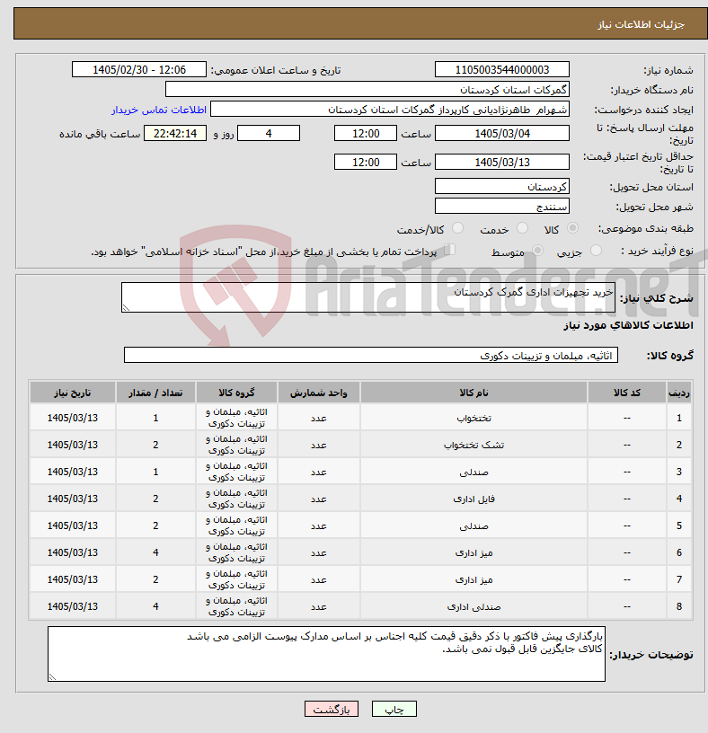The width and height of the screenshot is (708, 733).
Task: Click the صندلی اداری item in row 8
Action: (473, 606)
